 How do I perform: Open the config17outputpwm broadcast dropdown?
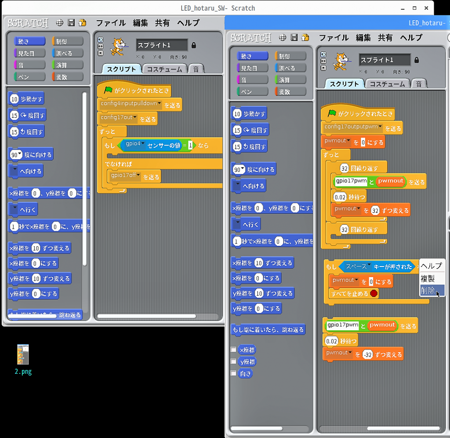[380, 126]
